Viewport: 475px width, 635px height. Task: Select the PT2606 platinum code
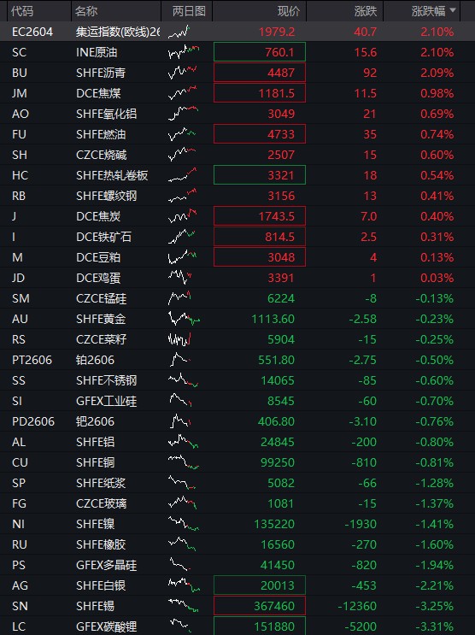coord(32,360)
